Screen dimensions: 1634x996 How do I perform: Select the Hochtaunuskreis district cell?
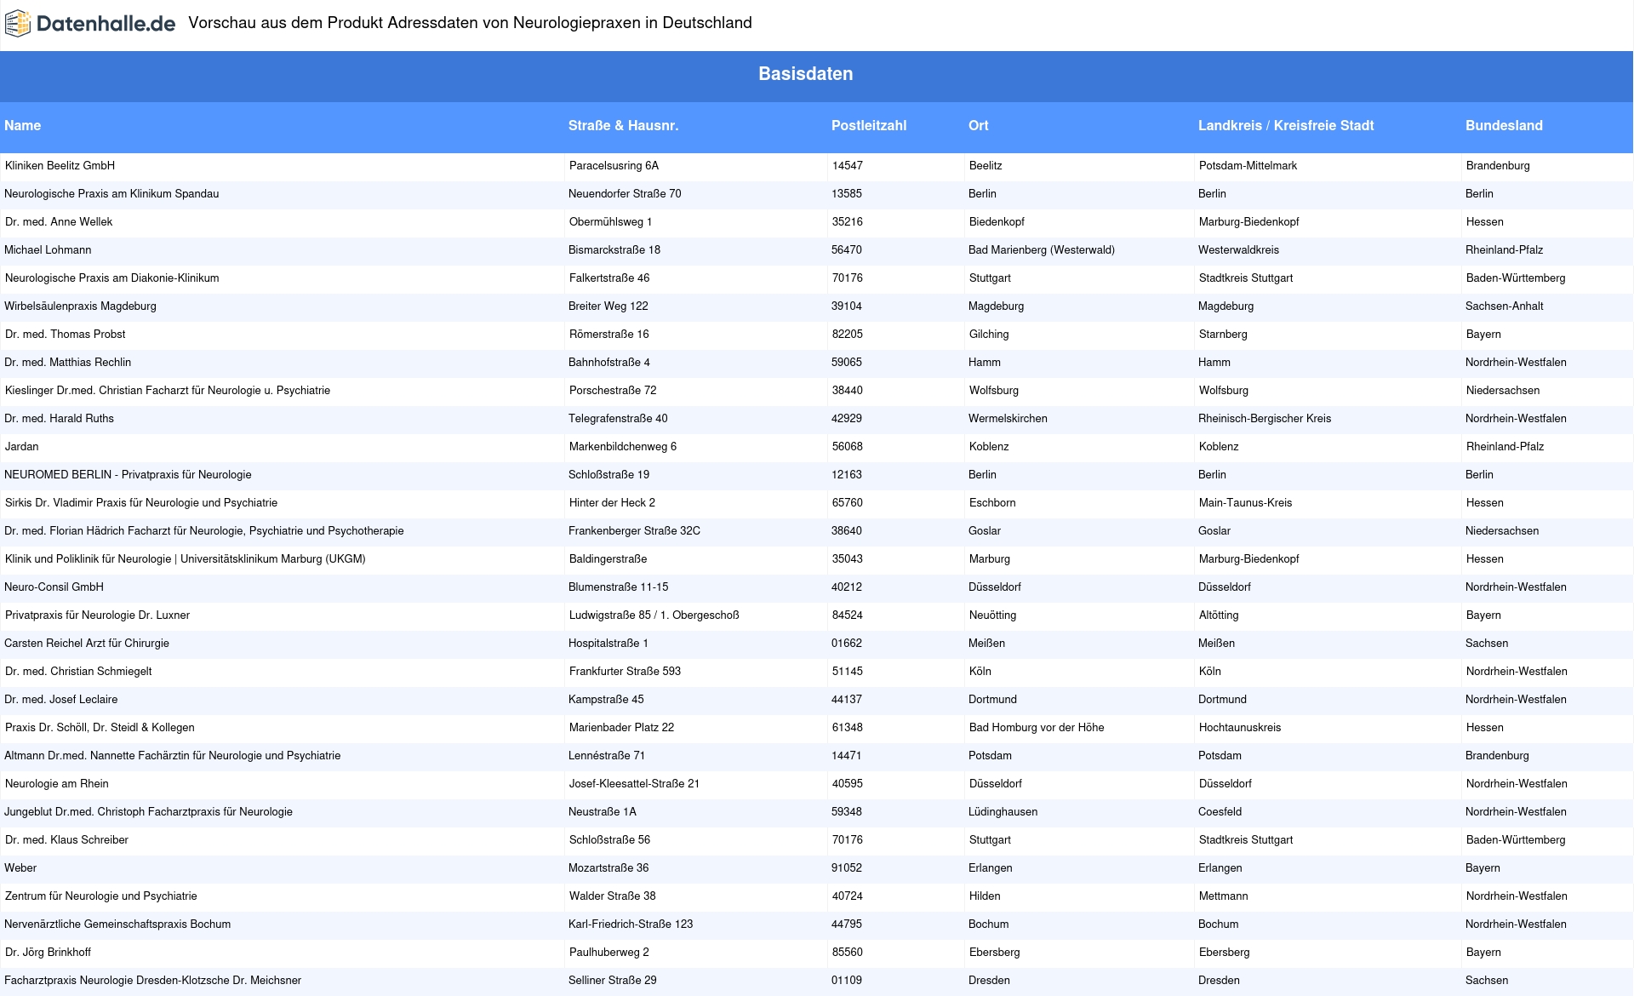[1240, 728]
